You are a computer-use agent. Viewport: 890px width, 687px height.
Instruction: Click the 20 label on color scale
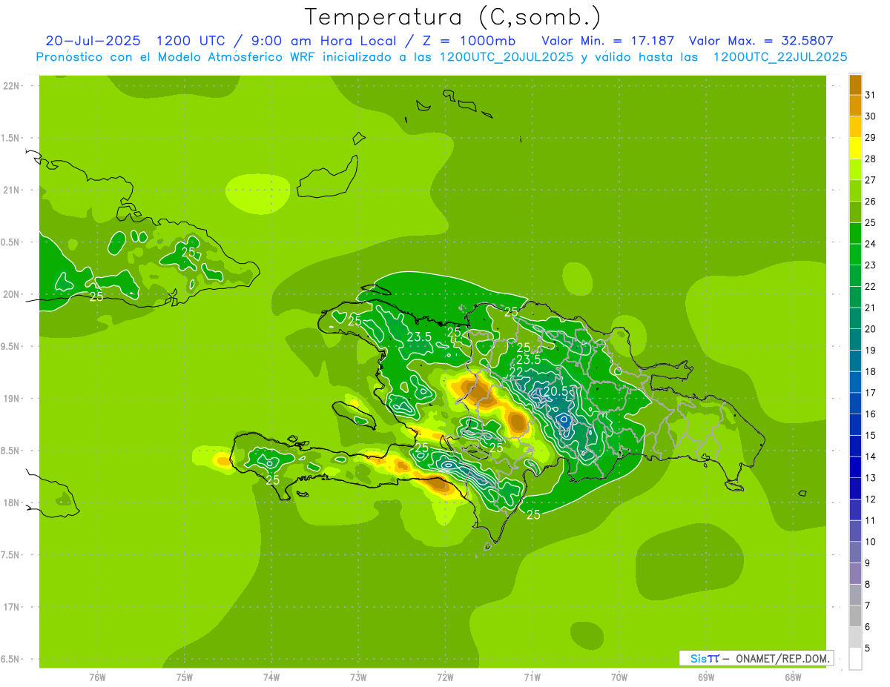point(870,328)
